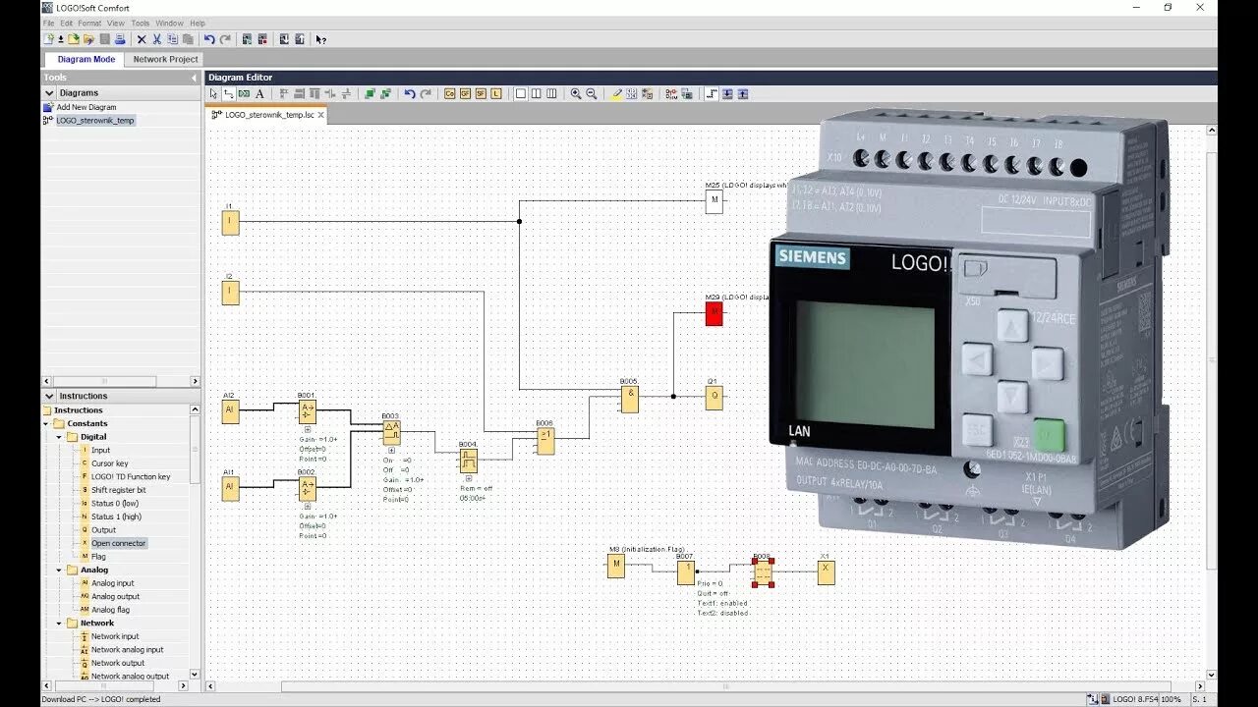Click the B005 AND gate block

629,399
